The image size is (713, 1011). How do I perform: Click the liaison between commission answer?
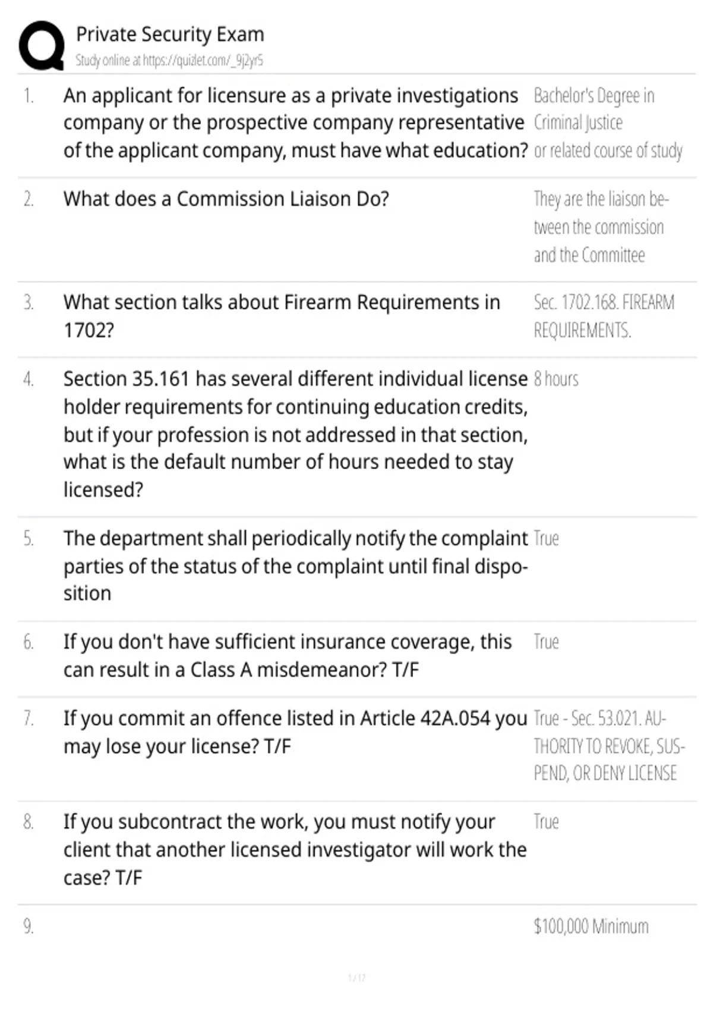[x=601, y=227]
